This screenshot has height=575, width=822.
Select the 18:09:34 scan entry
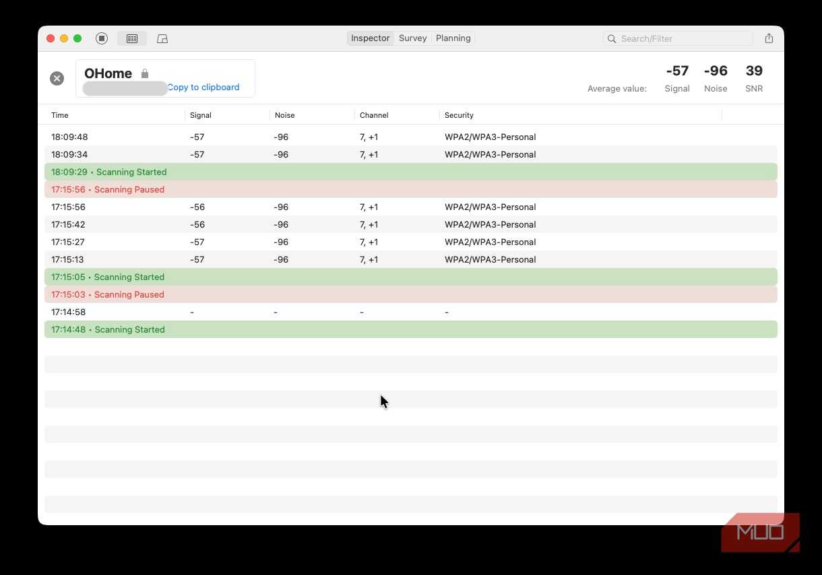[411, 154]
